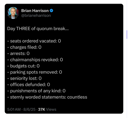Click the 'seniority lost: 0' line
The width and height of the screenshot is (128, 118).
point(24,78)
